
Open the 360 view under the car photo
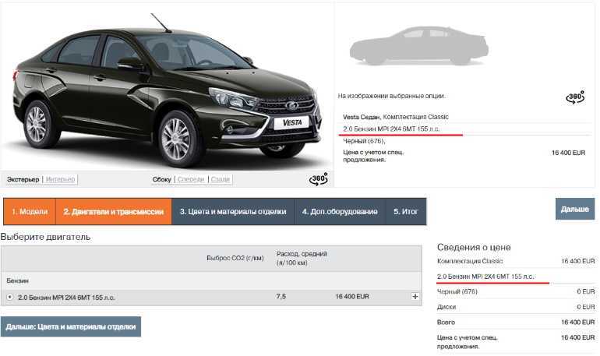pos(319,179)
